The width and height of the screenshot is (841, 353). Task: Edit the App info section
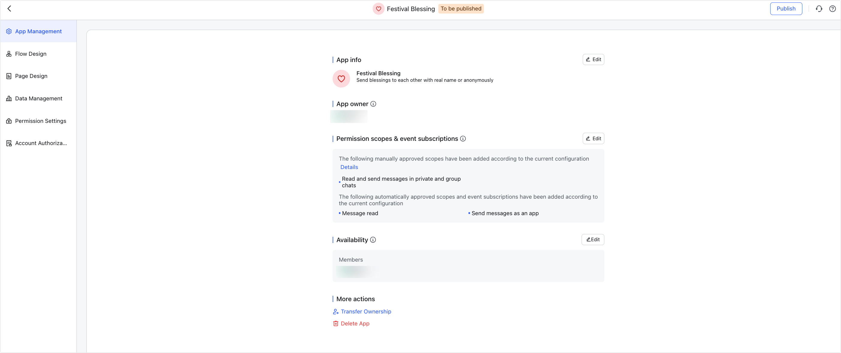point(593,59)
